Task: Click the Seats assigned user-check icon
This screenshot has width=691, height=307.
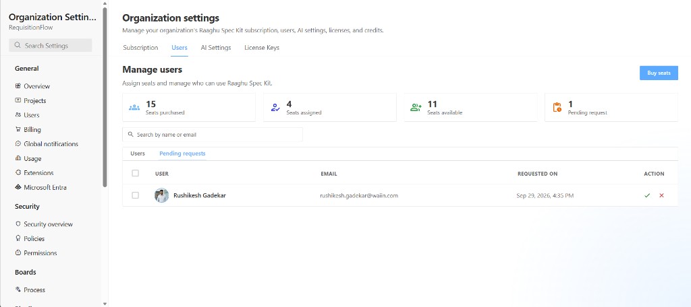Action: pos(275,107)
